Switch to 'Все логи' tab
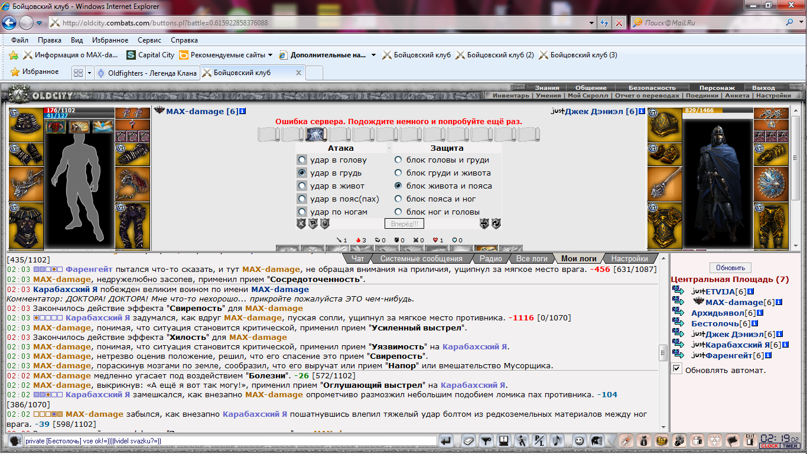The height and width of the screenshot is (454, 807). 531,258
